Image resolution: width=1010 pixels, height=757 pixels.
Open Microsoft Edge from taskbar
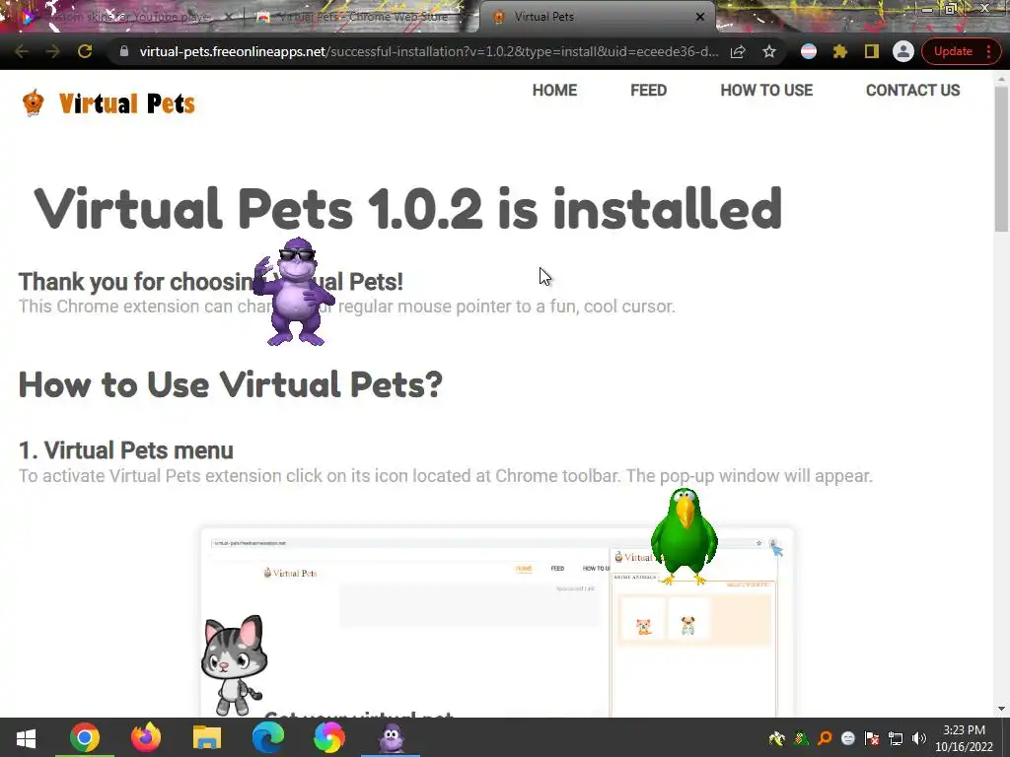(268, 737)
